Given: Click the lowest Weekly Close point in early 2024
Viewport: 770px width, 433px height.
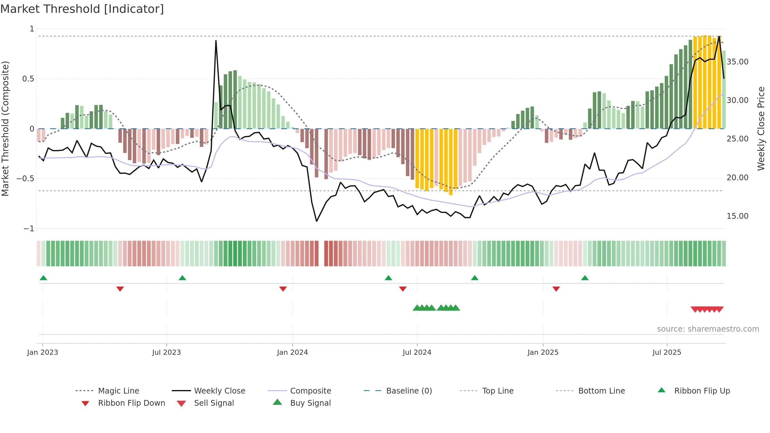Looking at the screenshot, I should pos(317,221).
